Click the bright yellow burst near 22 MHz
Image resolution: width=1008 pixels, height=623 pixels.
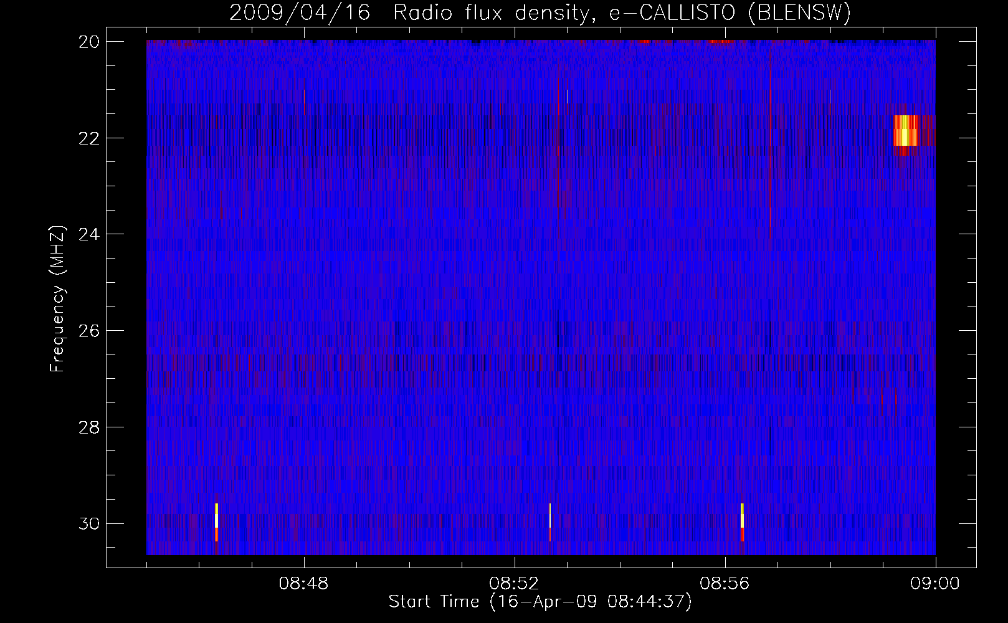[906, 132]
